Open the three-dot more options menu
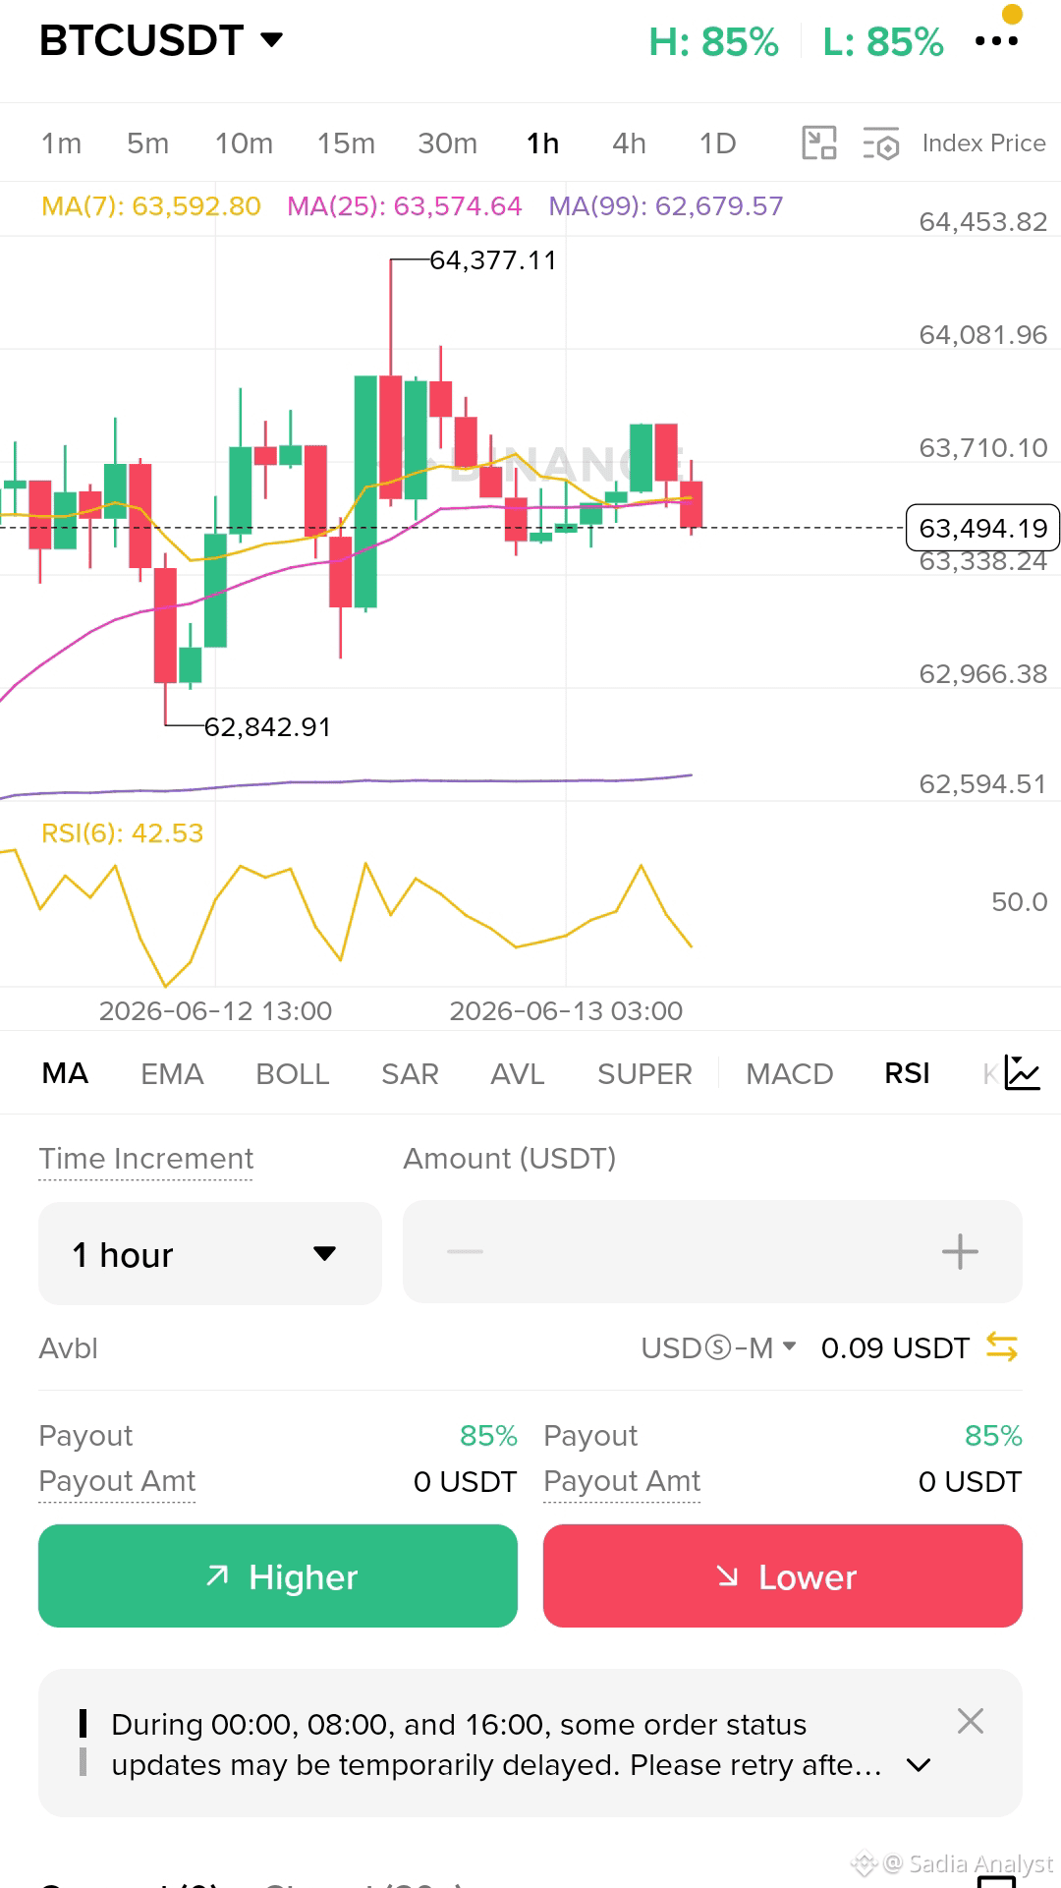Screen dimensions: 1061x1888 click(x=996, y=41)
